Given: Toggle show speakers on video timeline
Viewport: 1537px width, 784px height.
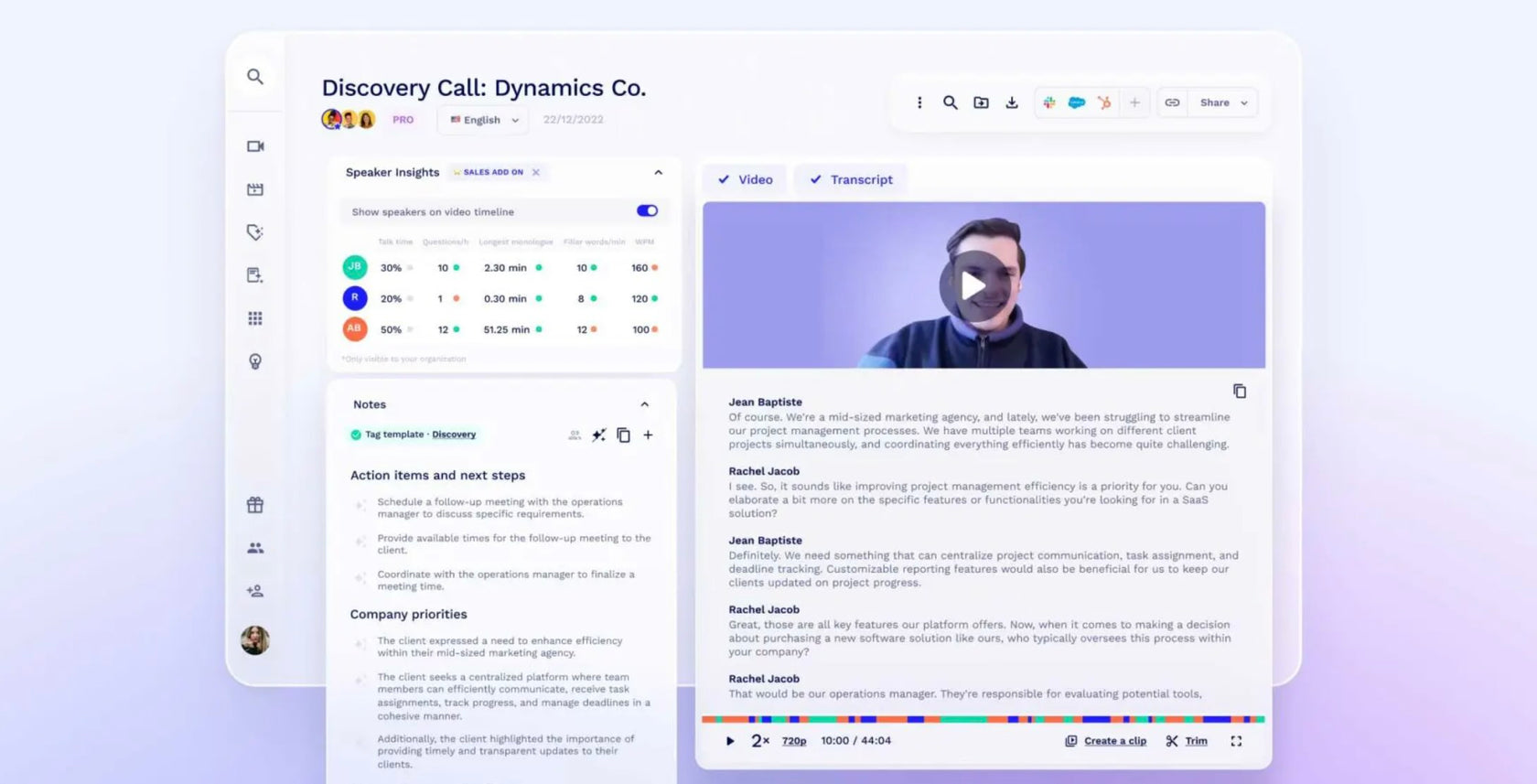Looking at the screenshot, I should (x=647, y=210).
